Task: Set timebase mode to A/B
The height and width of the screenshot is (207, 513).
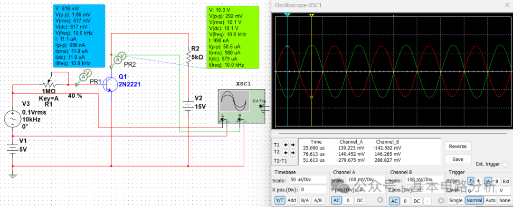Action: (317, 200)
